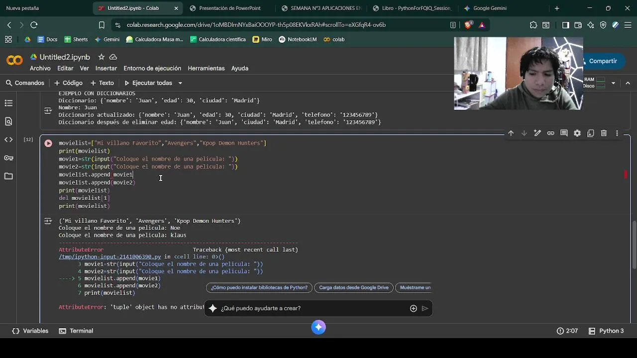Switch to Google Gemini browser tab
637x358 pixels.
(503, 8)
